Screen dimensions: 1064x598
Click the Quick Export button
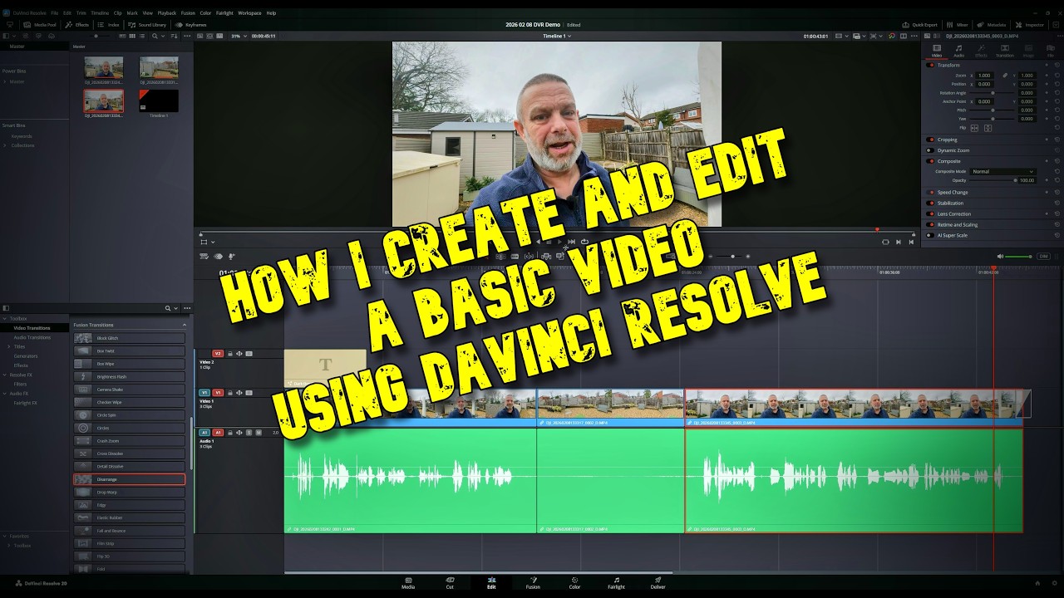click(x=920, y=25)
